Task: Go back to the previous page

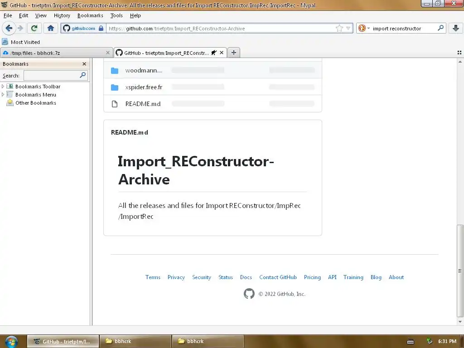Action: coord(9,28)
